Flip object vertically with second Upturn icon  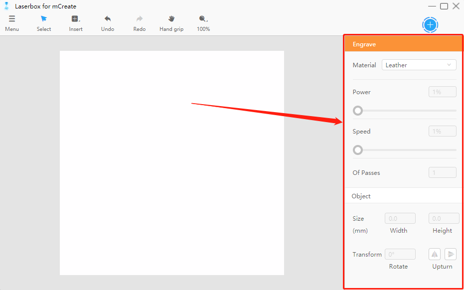451,254
